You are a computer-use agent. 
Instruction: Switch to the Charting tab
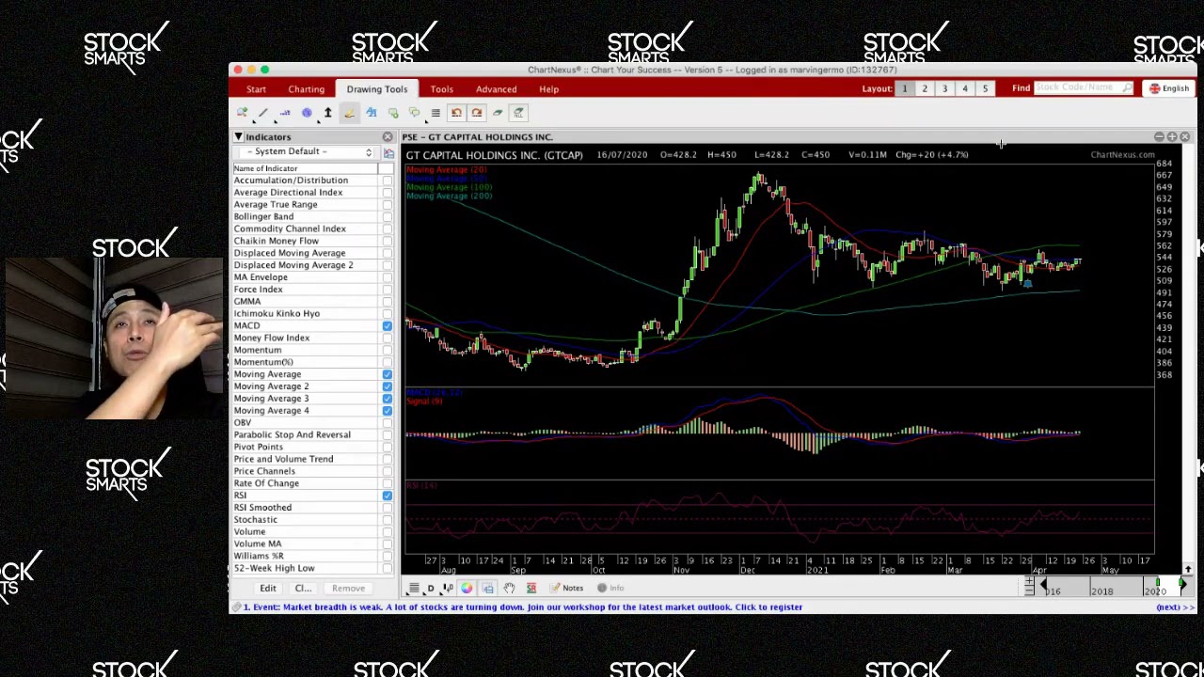[306, 89]
